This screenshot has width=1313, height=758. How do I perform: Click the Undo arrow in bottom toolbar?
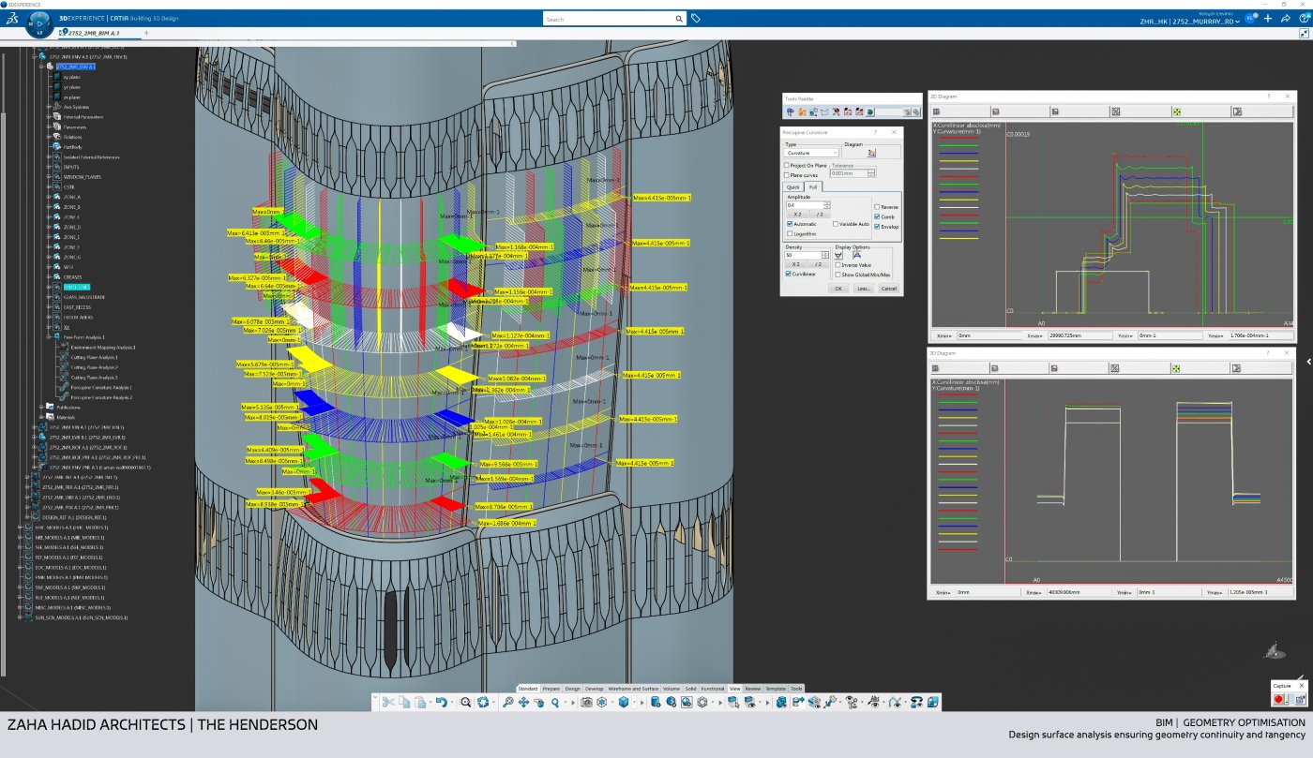440,702
